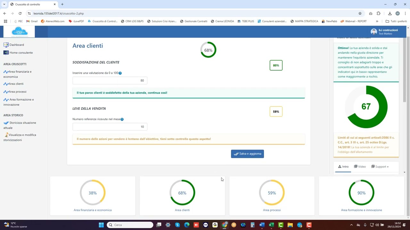Open Excel from the Windows taskbar
The height and width of the screenshot is (230, 410).
tap(271, 225)
